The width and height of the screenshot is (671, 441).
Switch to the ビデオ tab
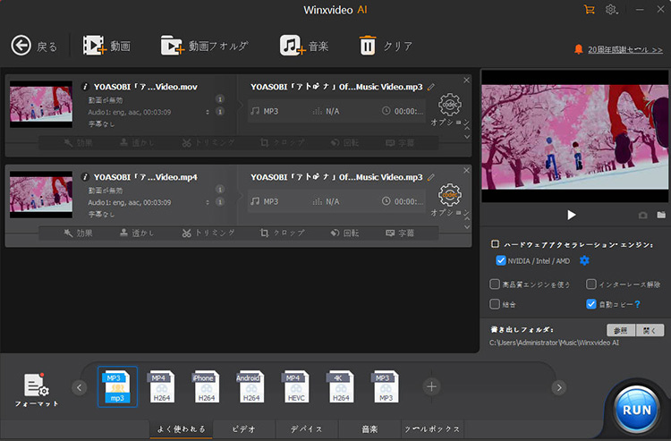244,429
